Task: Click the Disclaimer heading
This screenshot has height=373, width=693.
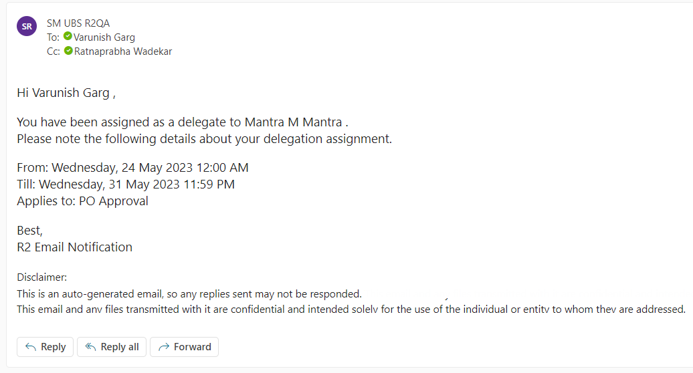Action: pos(42,277)
